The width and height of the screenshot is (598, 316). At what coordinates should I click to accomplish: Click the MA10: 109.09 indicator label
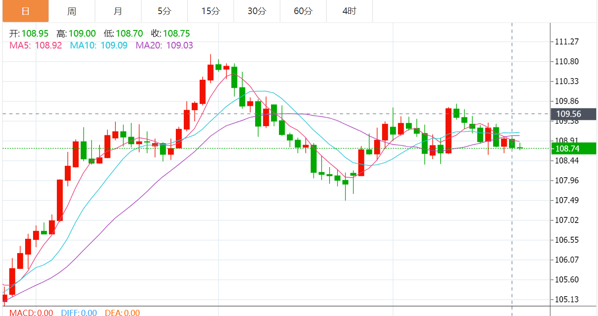(x=99, y=45)
